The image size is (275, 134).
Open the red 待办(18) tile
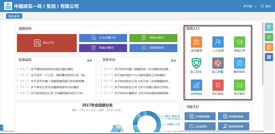[x=47, y=43]
